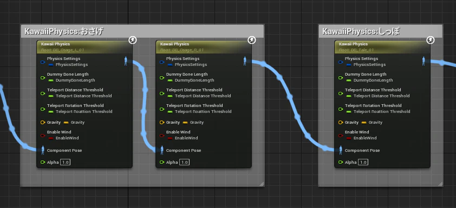Click Teleport Roattion Threshold variable on DB_Tale_01 node
Image resolution: width=456 pixels, height=208 pixels.
[x=378, y=112]
